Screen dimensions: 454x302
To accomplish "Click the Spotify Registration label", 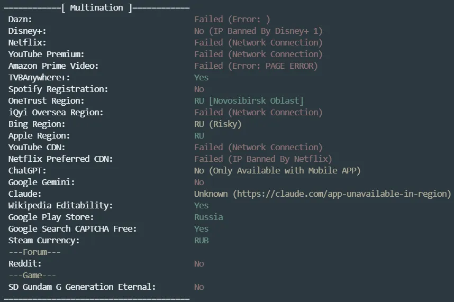I will [x=58, y=89].
